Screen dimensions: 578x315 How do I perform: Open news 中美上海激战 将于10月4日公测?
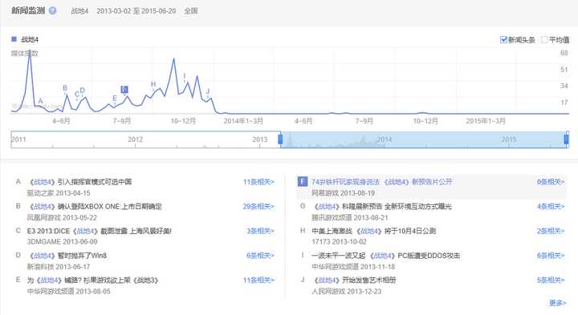[x=374, y=231]
